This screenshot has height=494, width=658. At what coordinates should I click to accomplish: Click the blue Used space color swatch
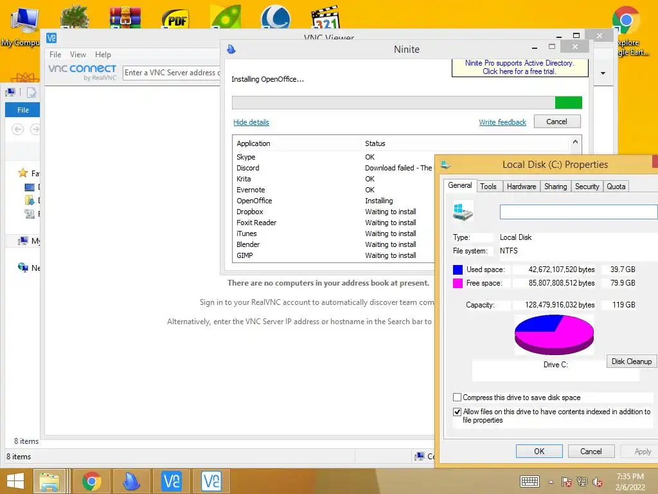point(458,270)
